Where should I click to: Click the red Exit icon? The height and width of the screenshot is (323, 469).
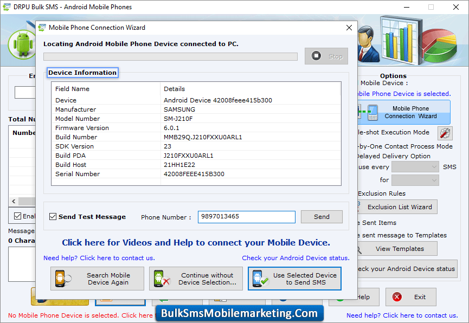pos(397,297)
